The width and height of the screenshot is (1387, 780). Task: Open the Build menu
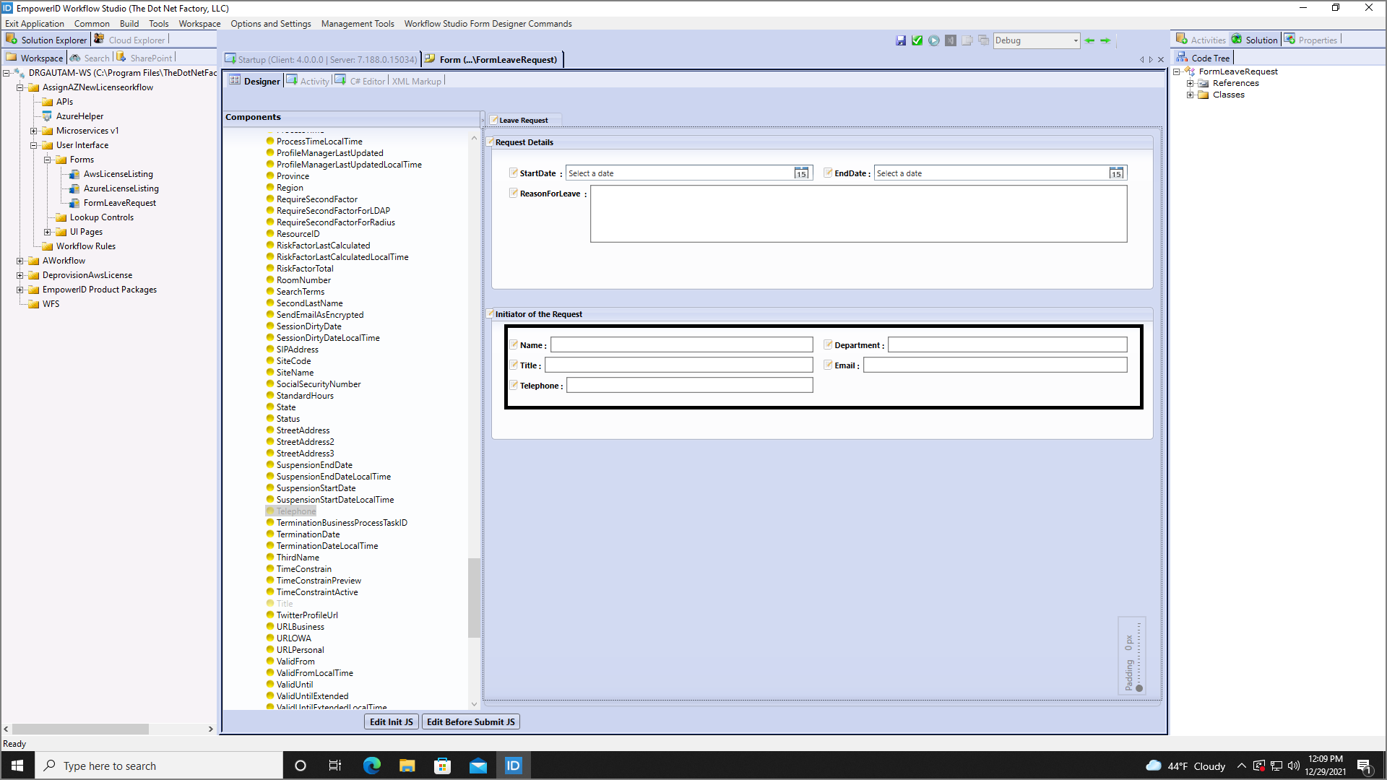click(x=129, y=24)
